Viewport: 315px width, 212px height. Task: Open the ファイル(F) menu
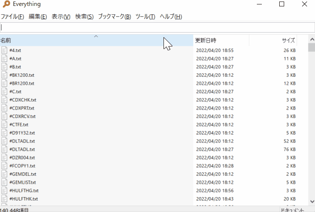pos(12,16)
